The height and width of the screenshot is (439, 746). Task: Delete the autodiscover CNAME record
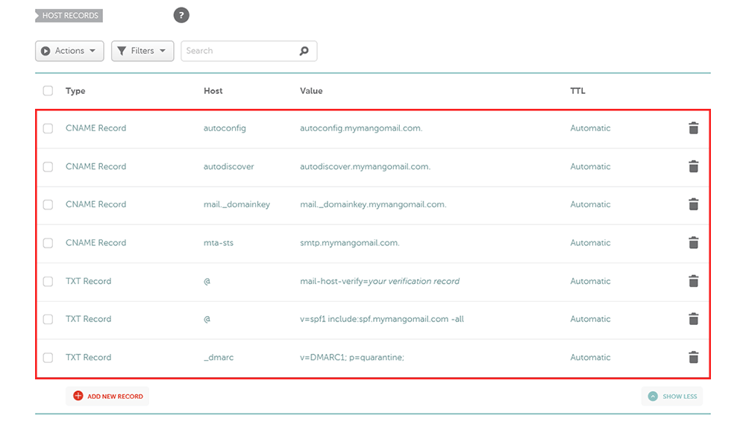click(x=693, y=166)
